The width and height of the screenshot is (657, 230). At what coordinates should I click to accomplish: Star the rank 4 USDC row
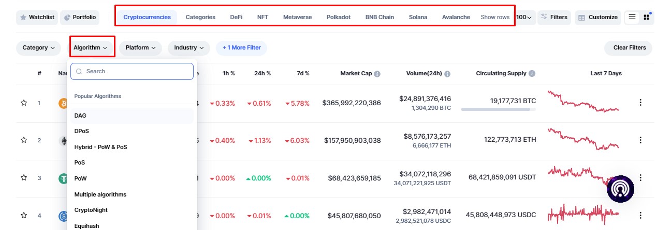24,216
